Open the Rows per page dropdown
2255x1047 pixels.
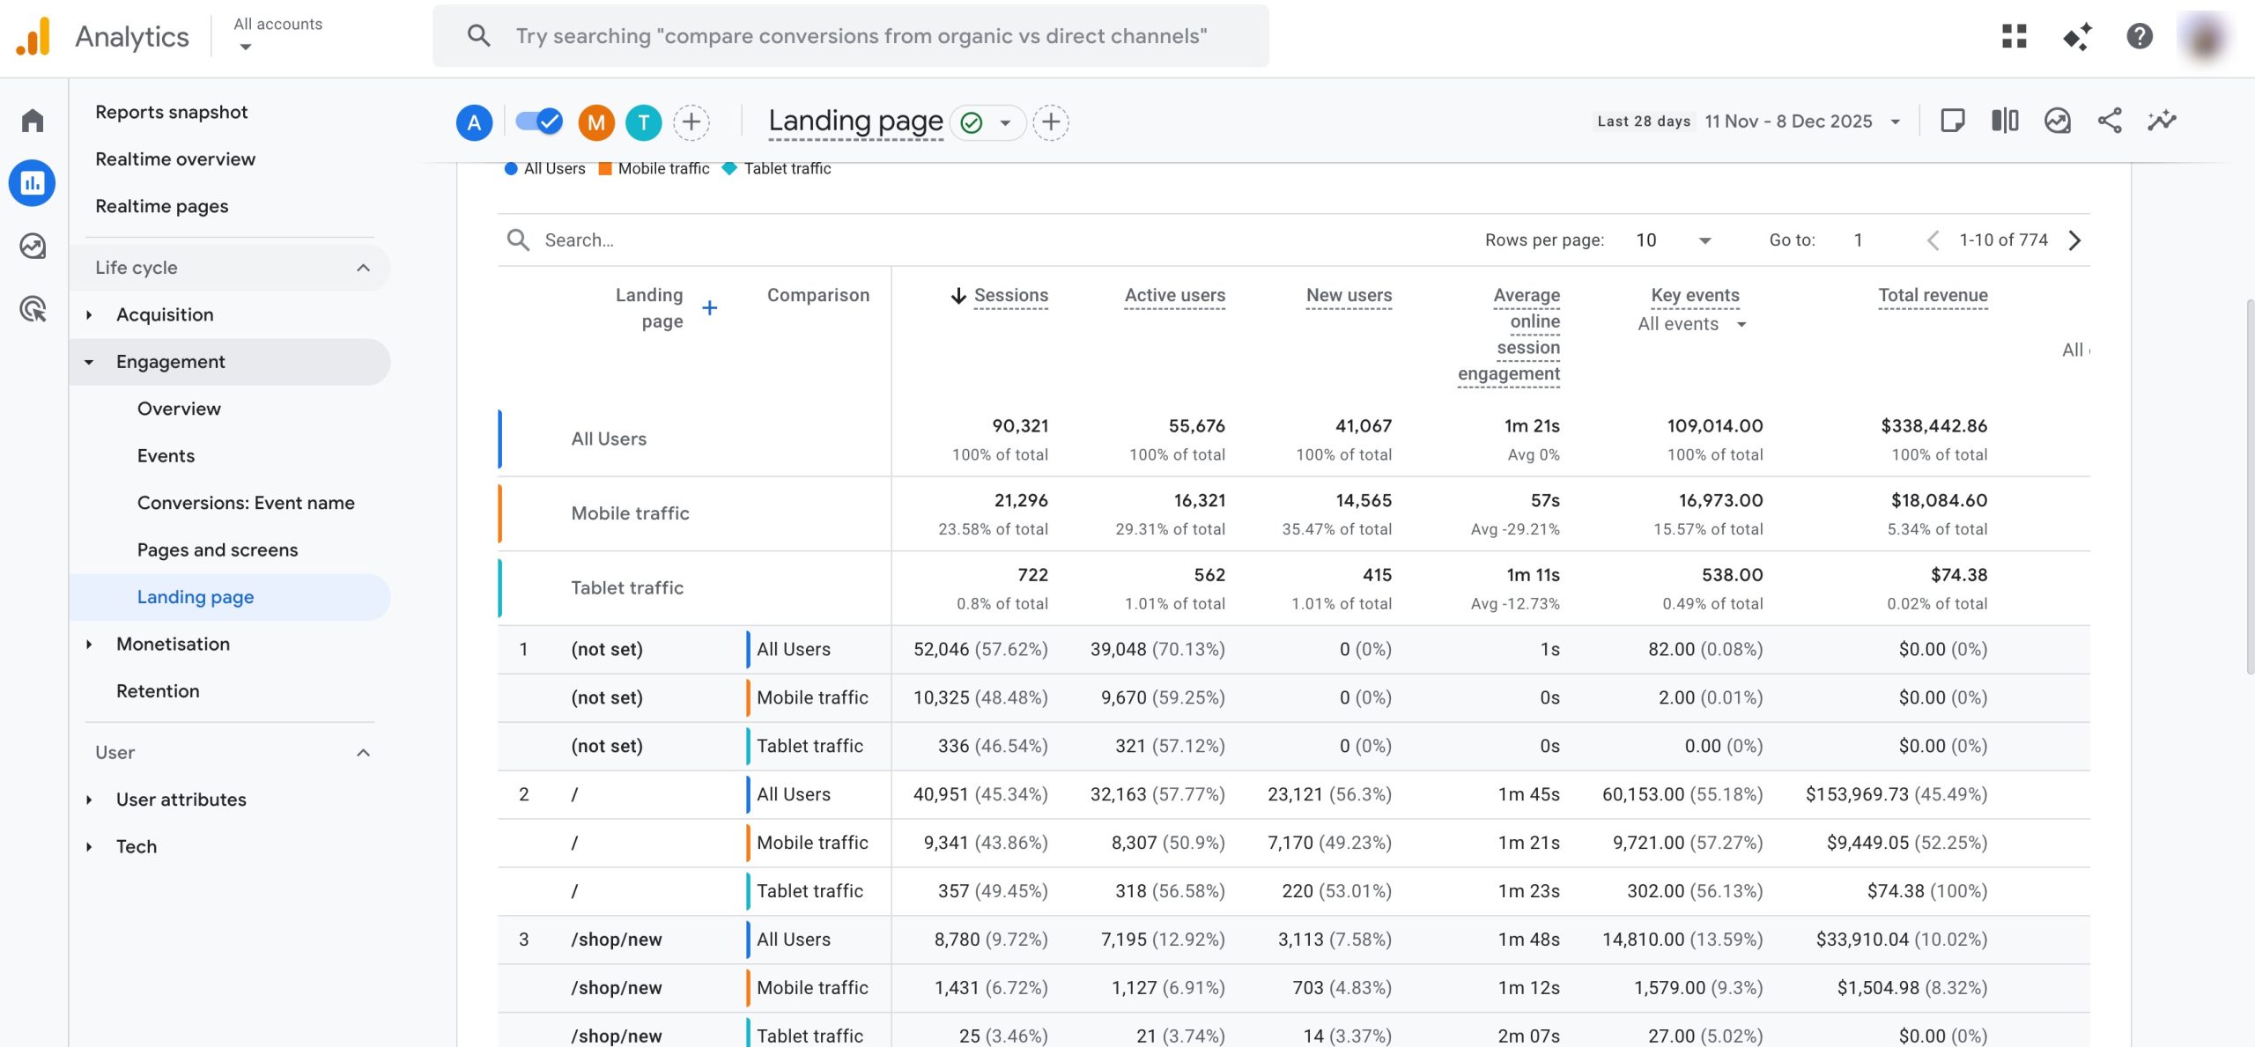coord(1672,240)
